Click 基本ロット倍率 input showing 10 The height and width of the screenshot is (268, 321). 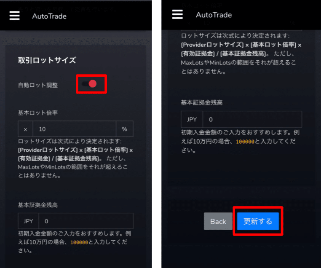(x=74, y=129)
